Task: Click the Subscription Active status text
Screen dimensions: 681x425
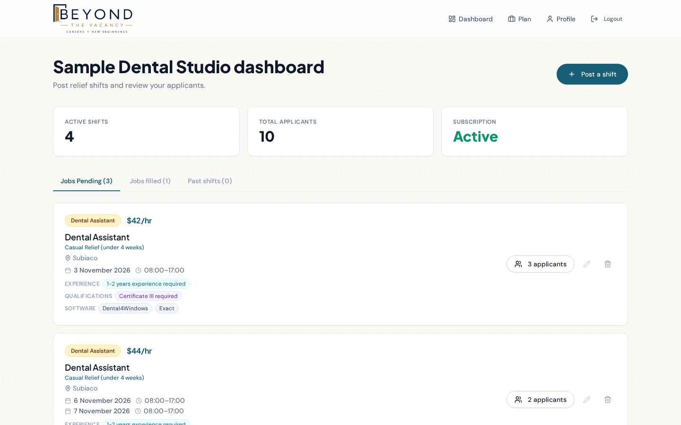Action: pyautogui.click(x=475, y=136)
